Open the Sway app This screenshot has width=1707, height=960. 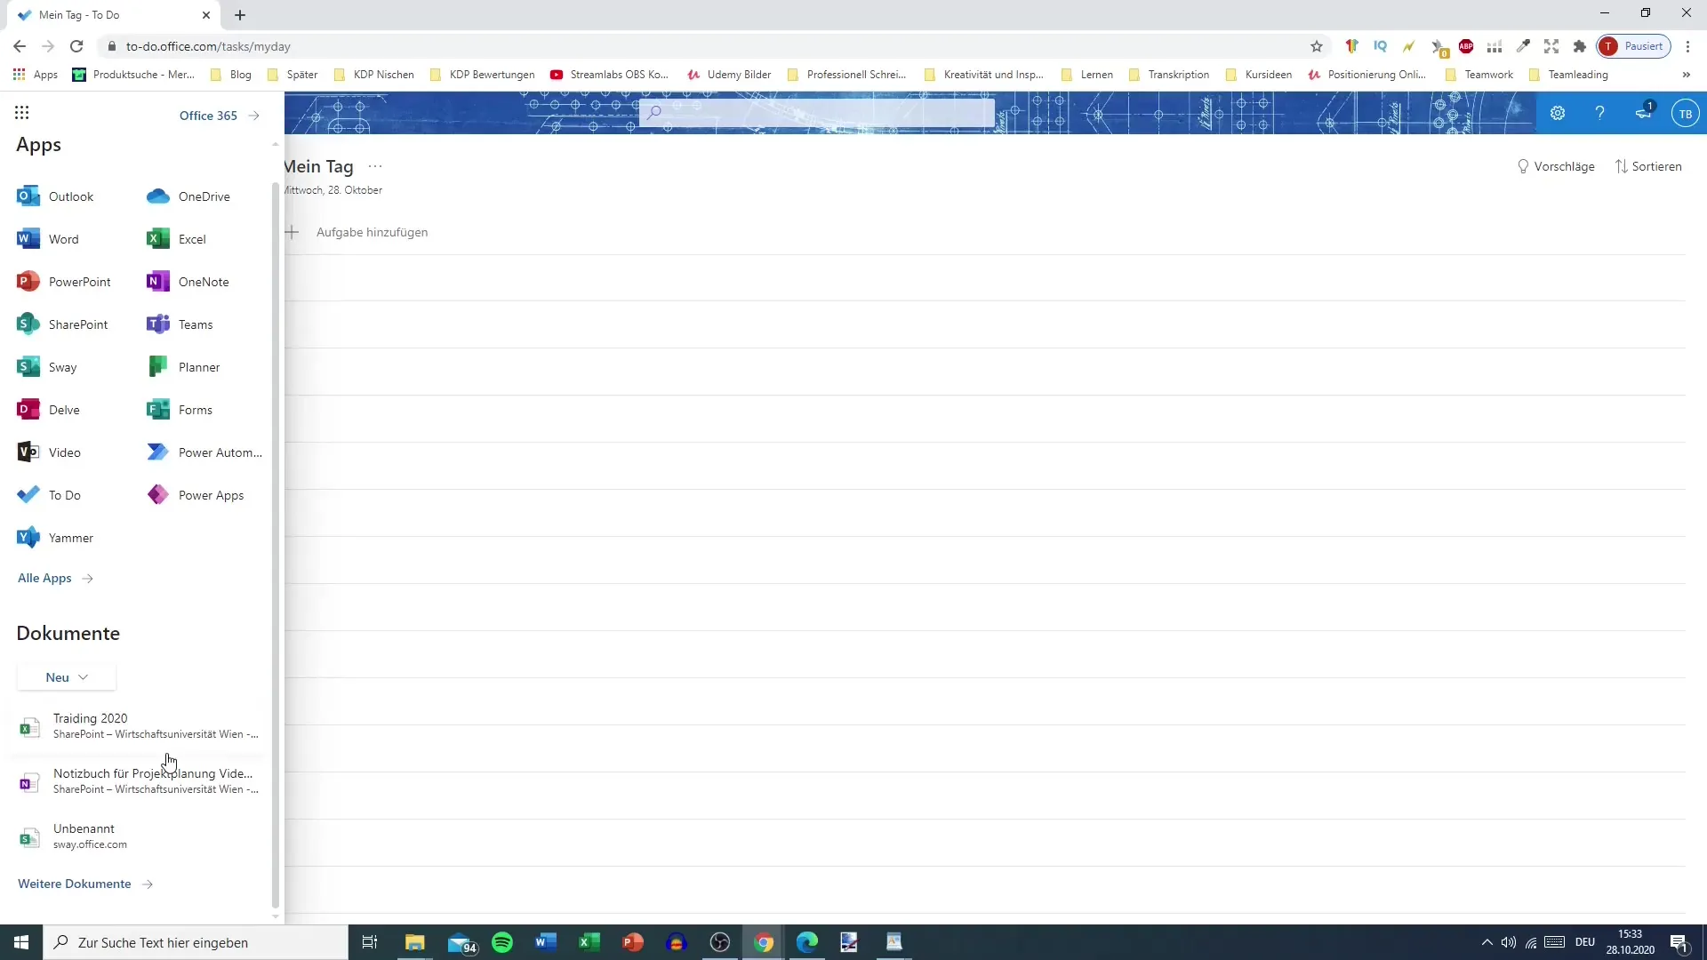tap(47, 367)
